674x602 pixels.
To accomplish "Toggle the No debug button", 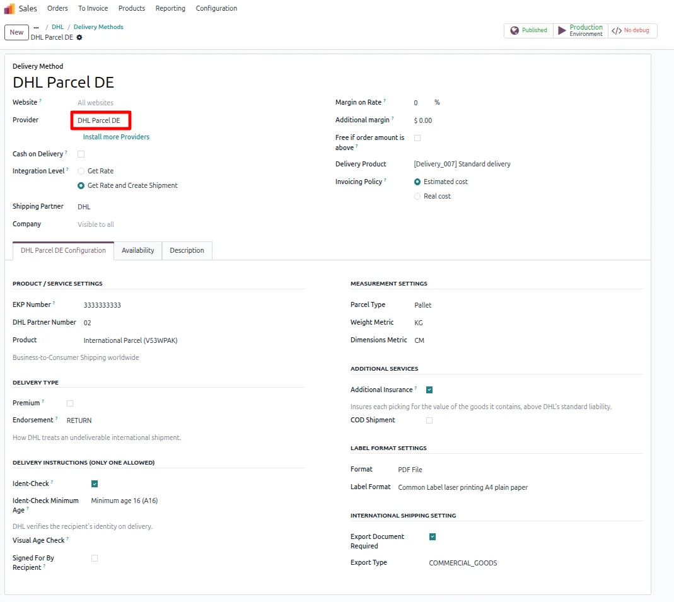I will [632, 30].
